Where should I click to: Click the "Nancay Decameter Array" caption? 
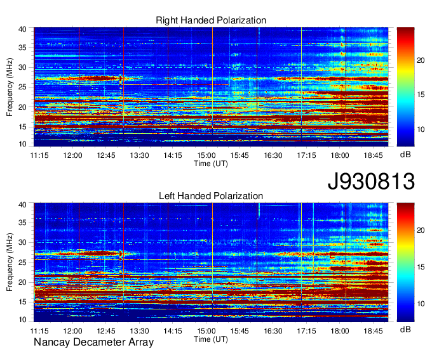(93, 342)
